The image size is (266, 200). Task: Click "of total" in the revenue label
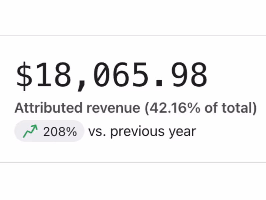click(225, 108)
